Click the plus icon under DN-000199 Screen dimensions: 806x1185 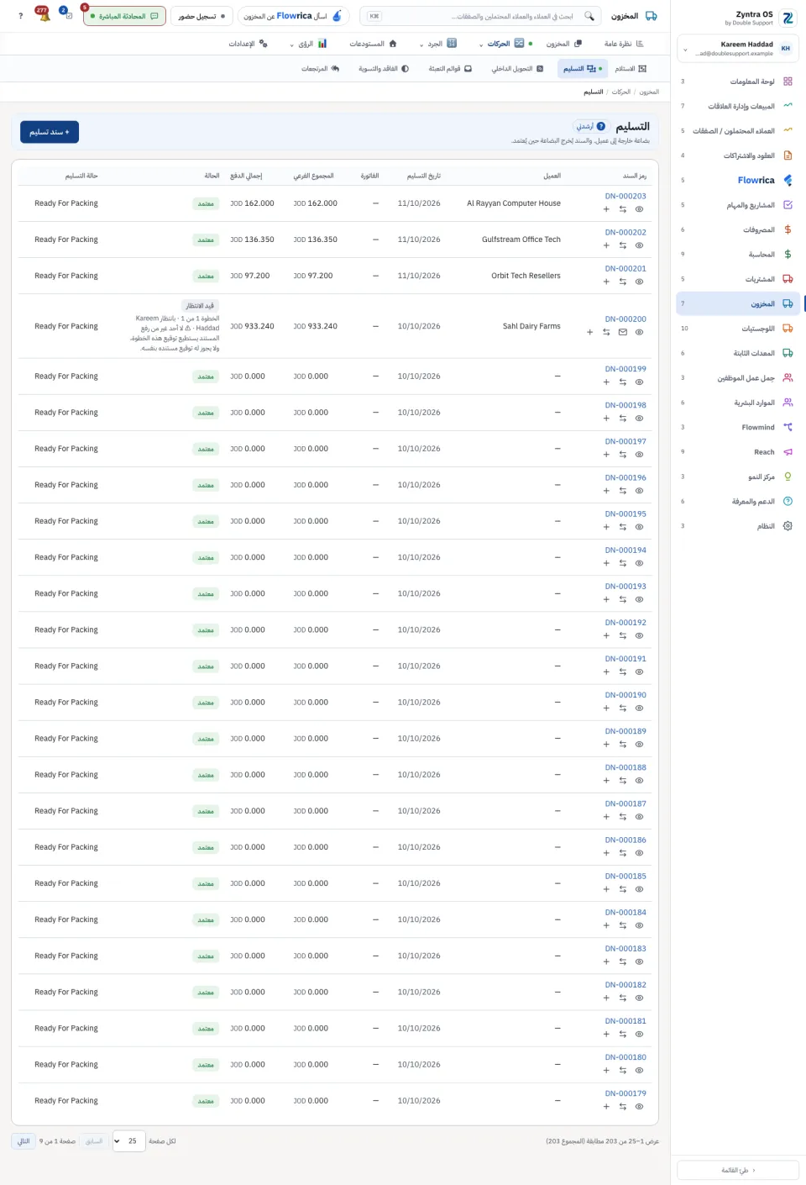coord(606,382)
